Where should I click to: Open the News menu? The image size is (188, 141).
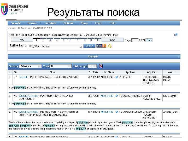click(x=84, y=23)
